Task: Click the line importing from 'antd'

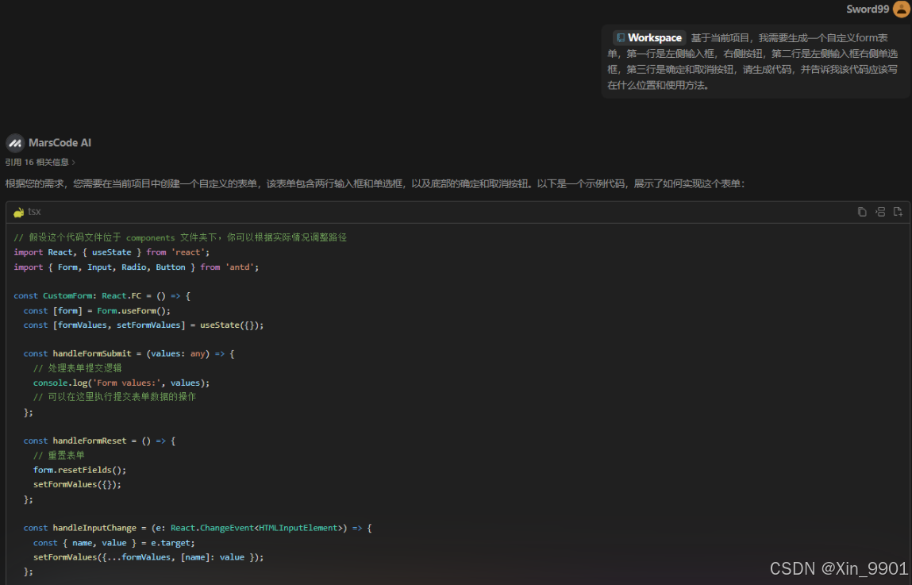Action: coord(136,267)
